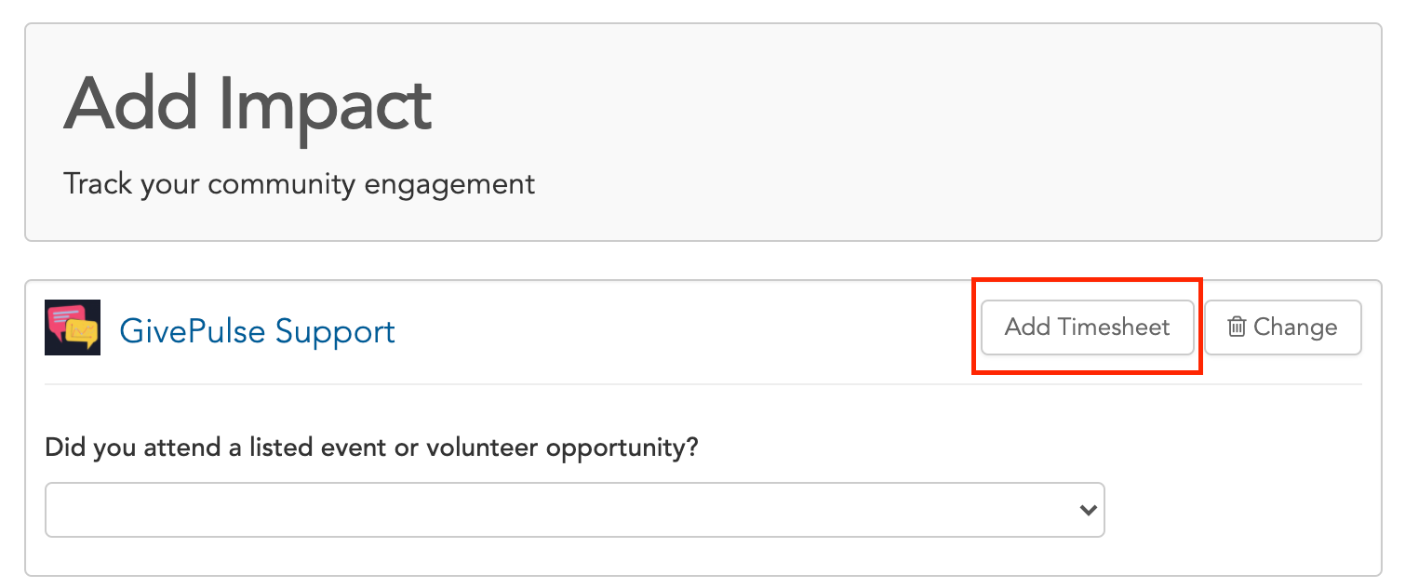This screenshot has width=1405, height=588.
Task: Click the 'Change' text beside the trash icon
Action: coord(1295,327)
